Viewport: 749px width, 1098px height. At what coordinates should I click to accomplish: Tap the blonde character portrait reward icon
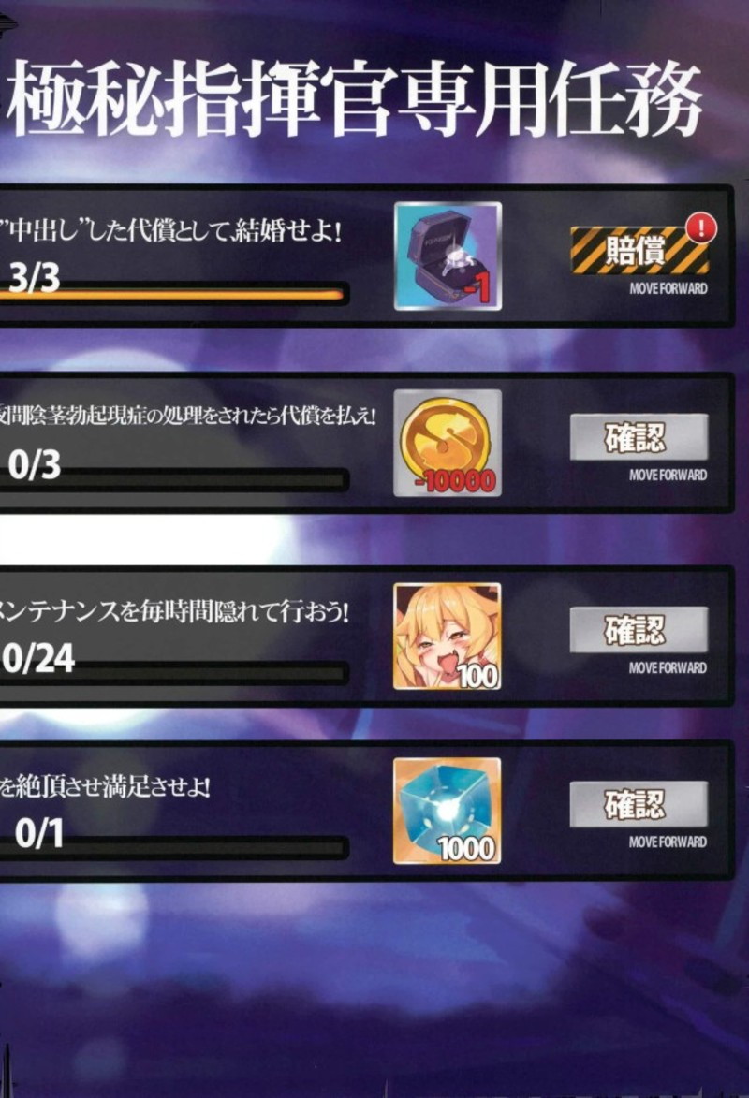click(x=447, y=637)
